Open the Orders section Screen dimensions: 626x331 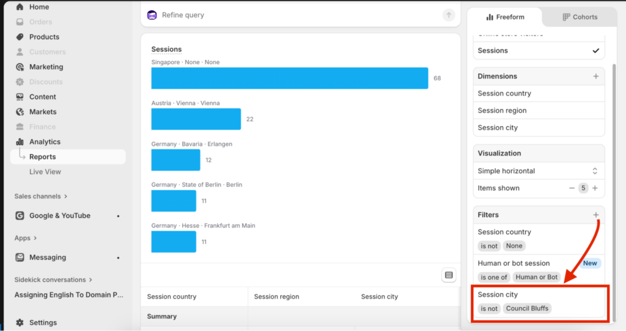pos(40,22)
